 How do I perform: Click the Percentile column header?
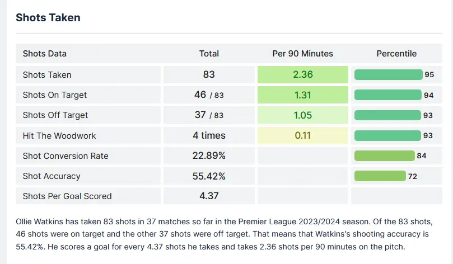point(396,54)
